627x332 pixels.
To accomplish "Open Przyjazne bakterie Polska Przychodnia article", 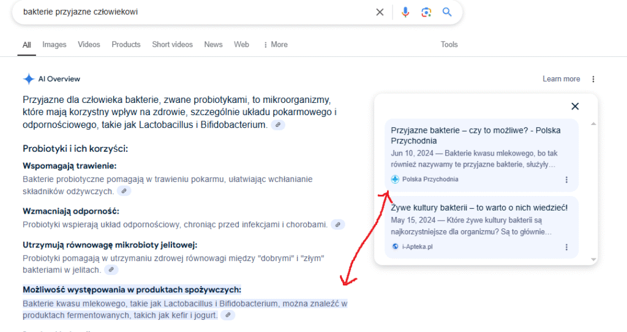I will point(475,135).
